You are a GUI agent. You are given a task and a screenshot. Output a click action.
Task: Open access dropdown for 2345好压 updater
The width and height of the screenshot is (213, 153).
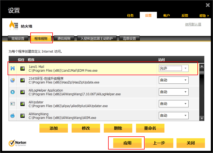(185, 80)
